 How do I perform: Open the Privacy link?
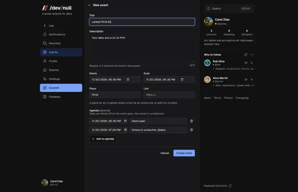(x=228, y=98)
